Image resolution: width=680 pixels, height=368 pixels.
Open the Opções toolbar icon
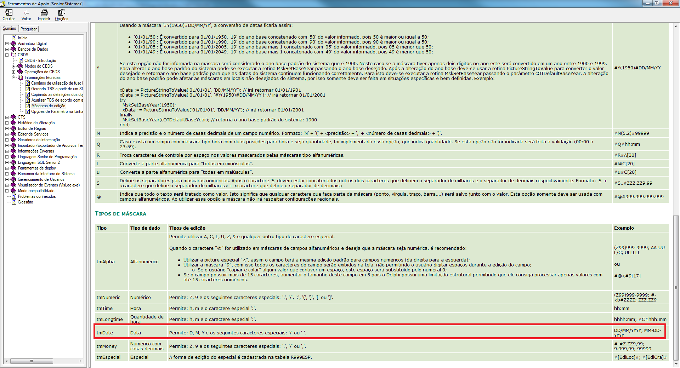[61, 13]
